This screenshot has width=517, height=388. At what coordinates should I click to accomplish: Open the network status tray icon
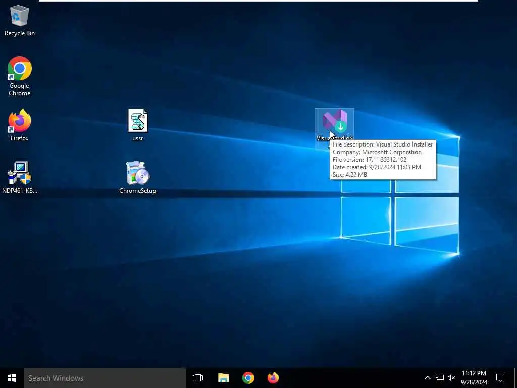point(440,378)
